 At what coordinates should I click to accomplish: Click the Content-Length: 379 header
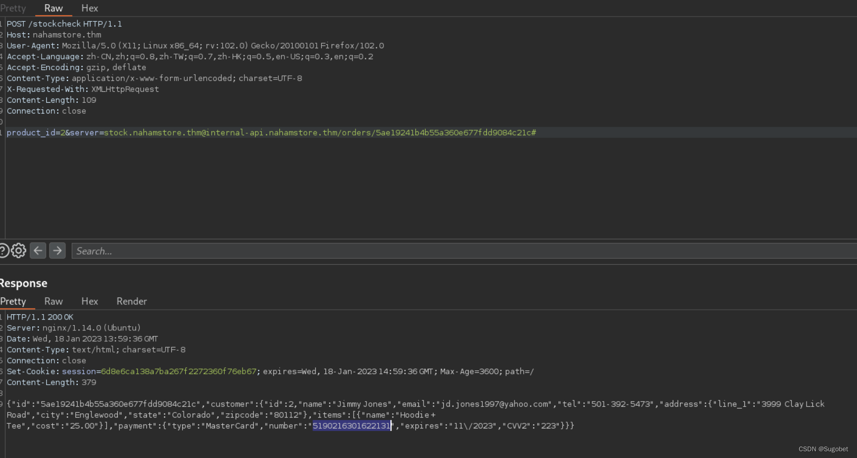point(51,382)
